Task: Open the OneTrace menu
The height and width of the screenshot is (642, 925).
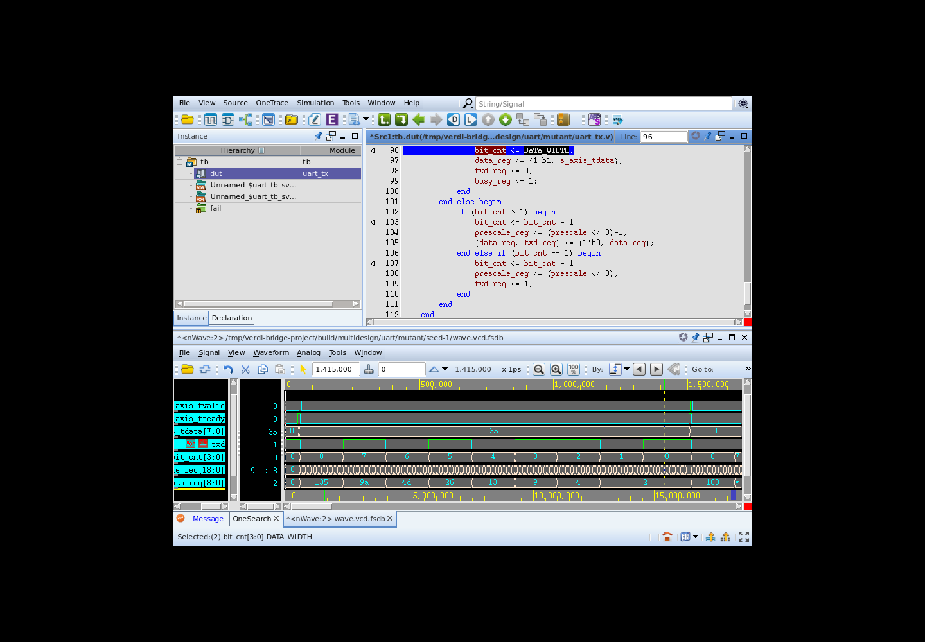Action: pos(272,103)
